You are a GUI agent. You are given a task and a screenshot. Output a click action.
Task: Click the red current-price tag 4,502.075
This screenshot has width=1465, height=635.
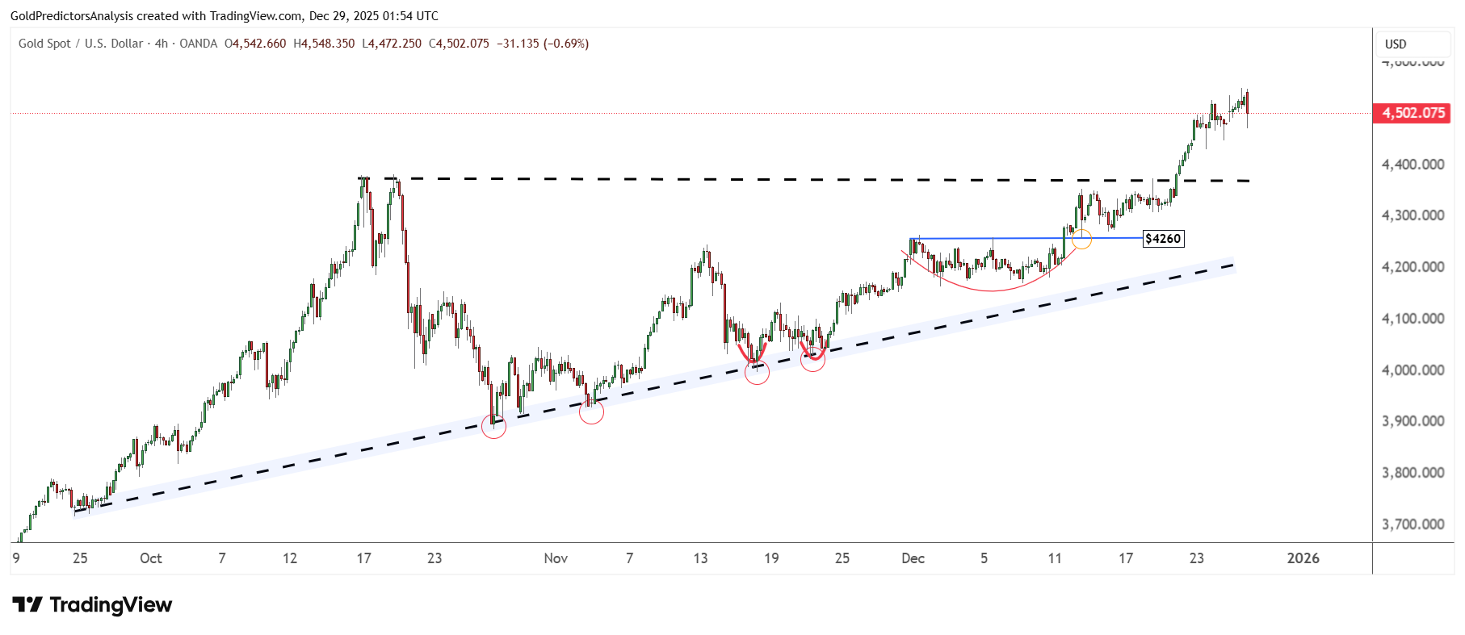pos(1412,113)
